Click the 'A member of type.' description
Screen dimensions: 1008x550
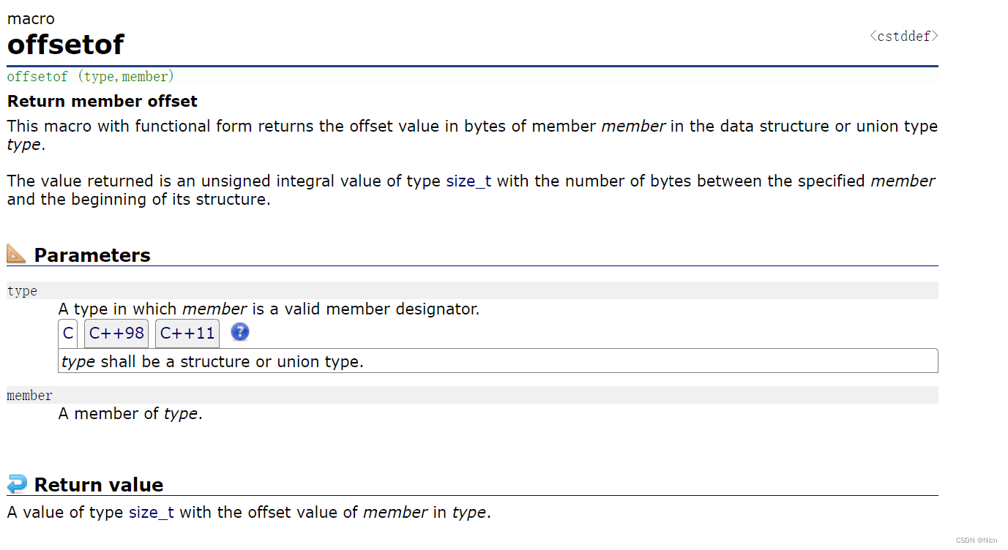click(x=130, y=414)
